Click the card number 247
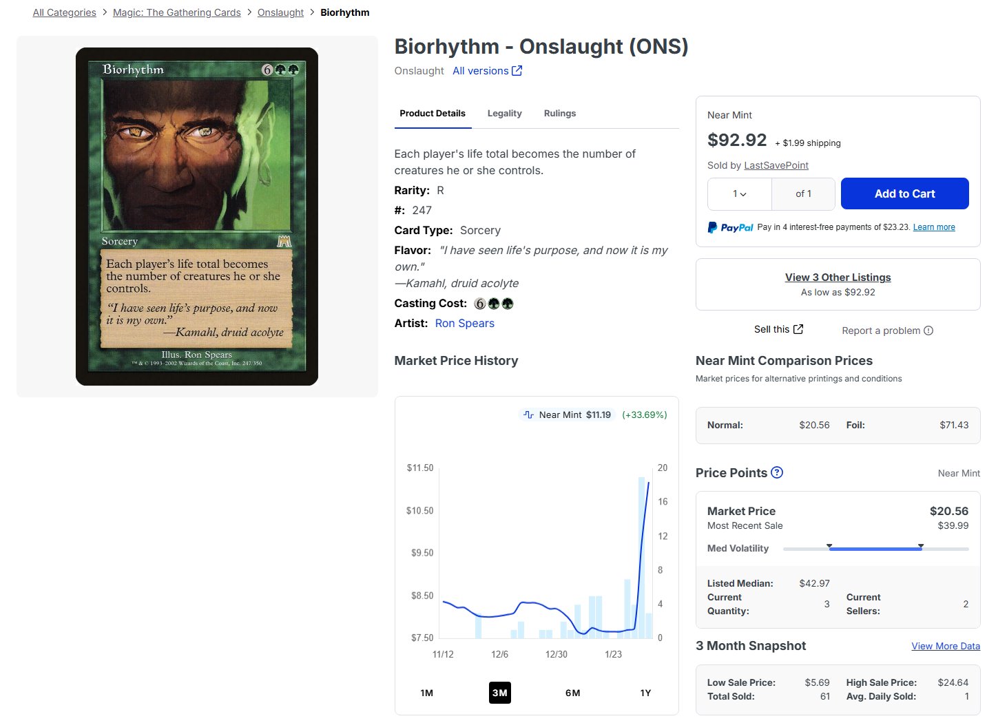This screenshot has width=987, height=723. coord(422,211)
